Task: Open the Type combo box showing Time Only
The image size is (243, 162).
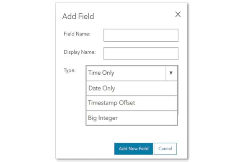Action: point(132,73)
